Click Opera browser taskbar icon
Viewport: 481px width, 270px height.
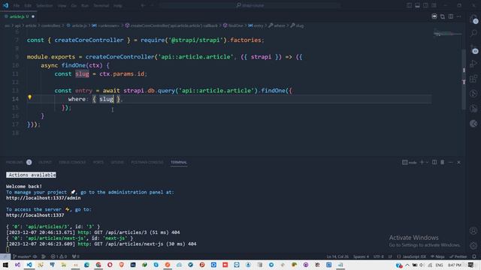110,265
